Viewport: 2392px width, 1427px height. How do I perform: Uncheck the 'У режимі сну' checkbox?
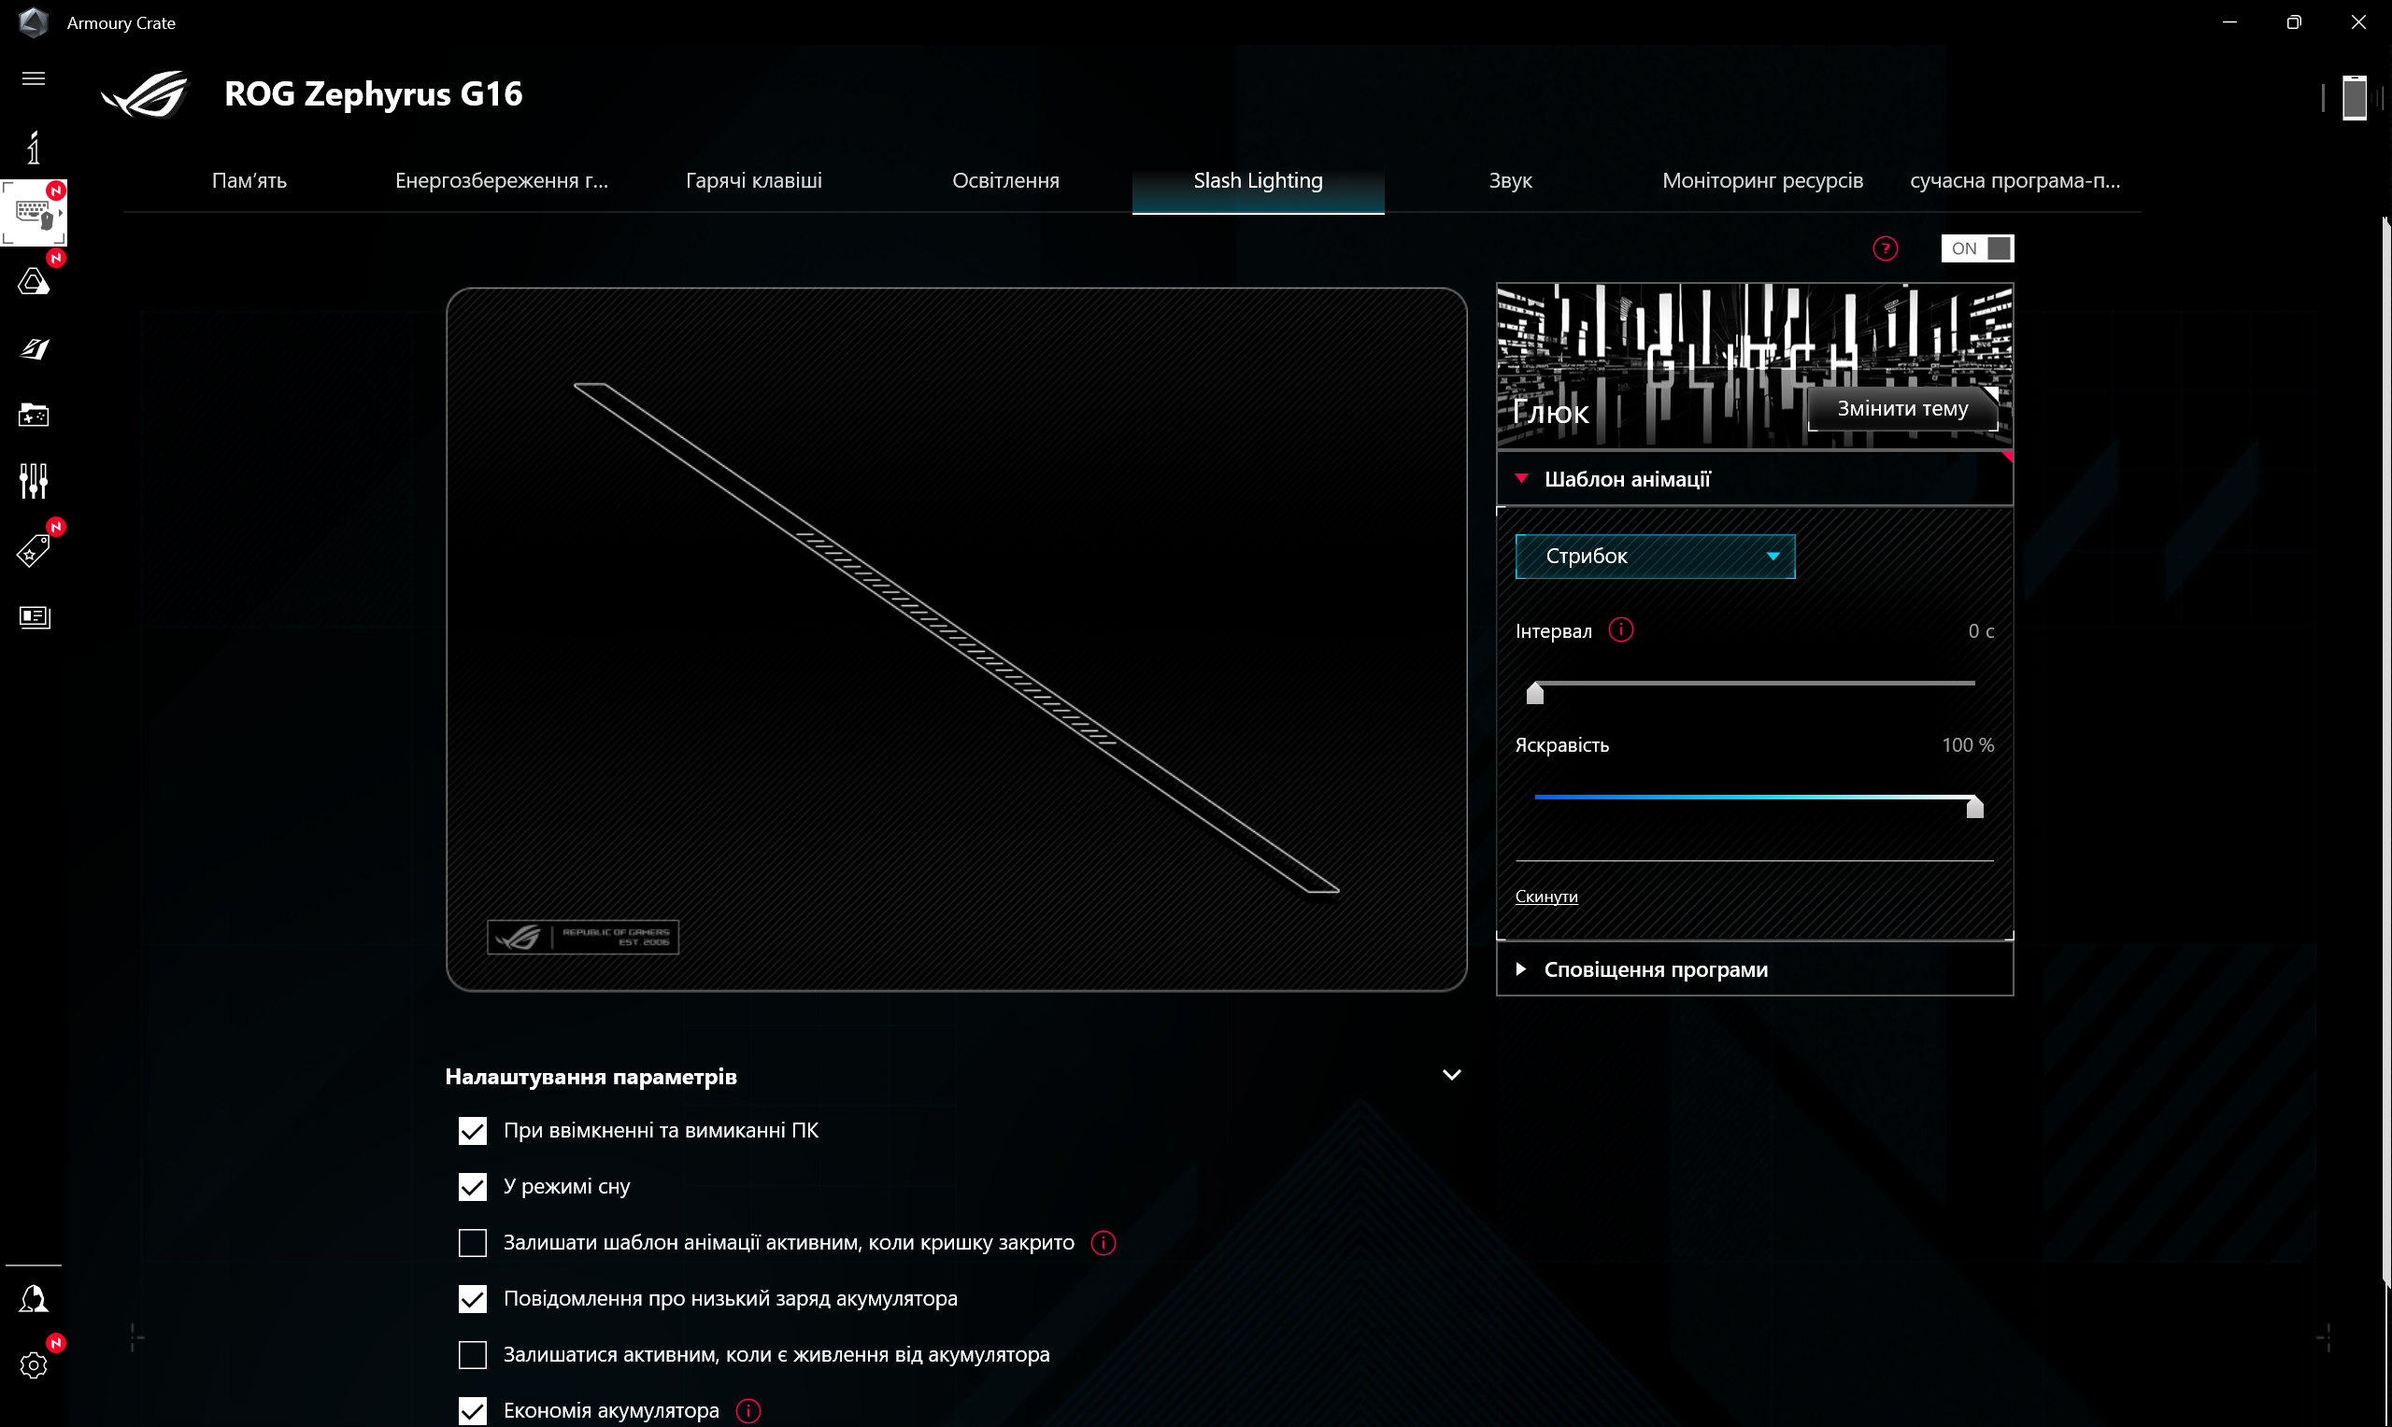click(x=473, y=1186)
